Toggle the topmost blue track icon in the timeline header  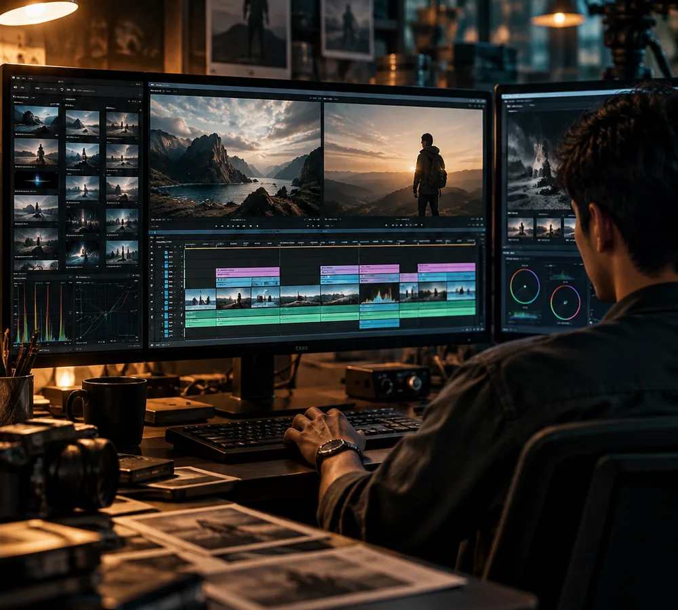(x=167, y=251)
